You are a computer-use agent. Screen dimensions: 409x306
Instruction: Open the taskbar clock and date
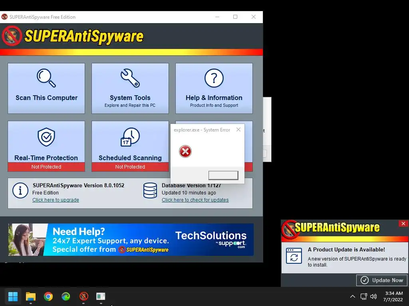[x=393, y=296]
